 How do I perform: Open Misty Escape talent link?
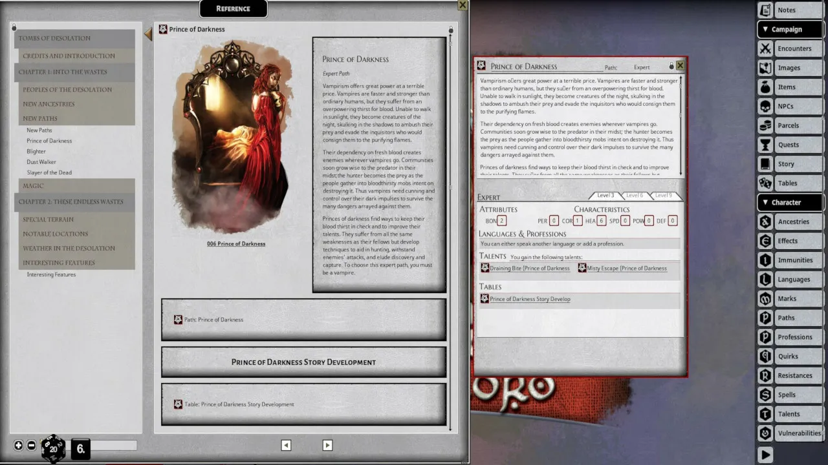[627, 268]
